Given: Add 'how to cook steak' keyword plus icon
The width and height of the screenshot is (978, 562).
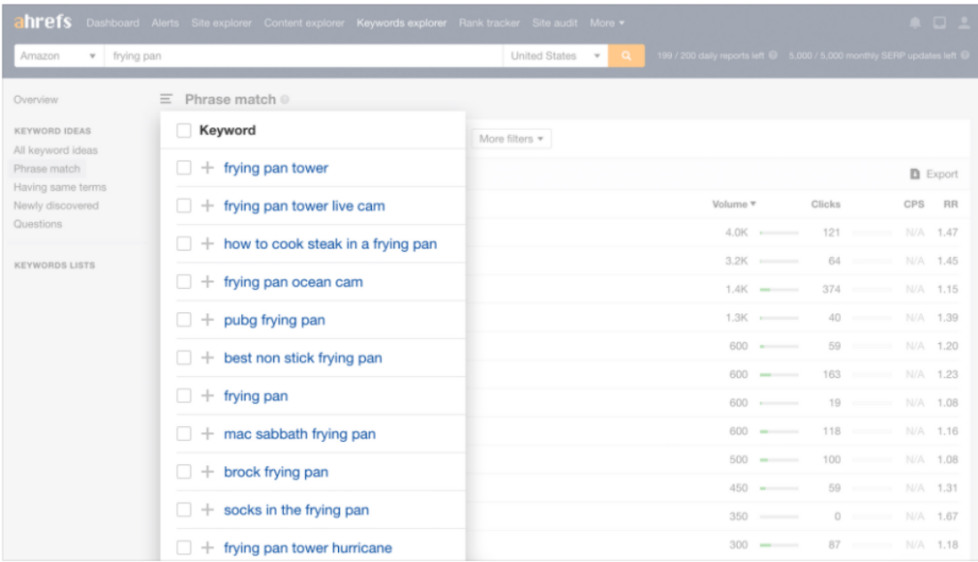Looking at the screenshot, I should (207, 244).
